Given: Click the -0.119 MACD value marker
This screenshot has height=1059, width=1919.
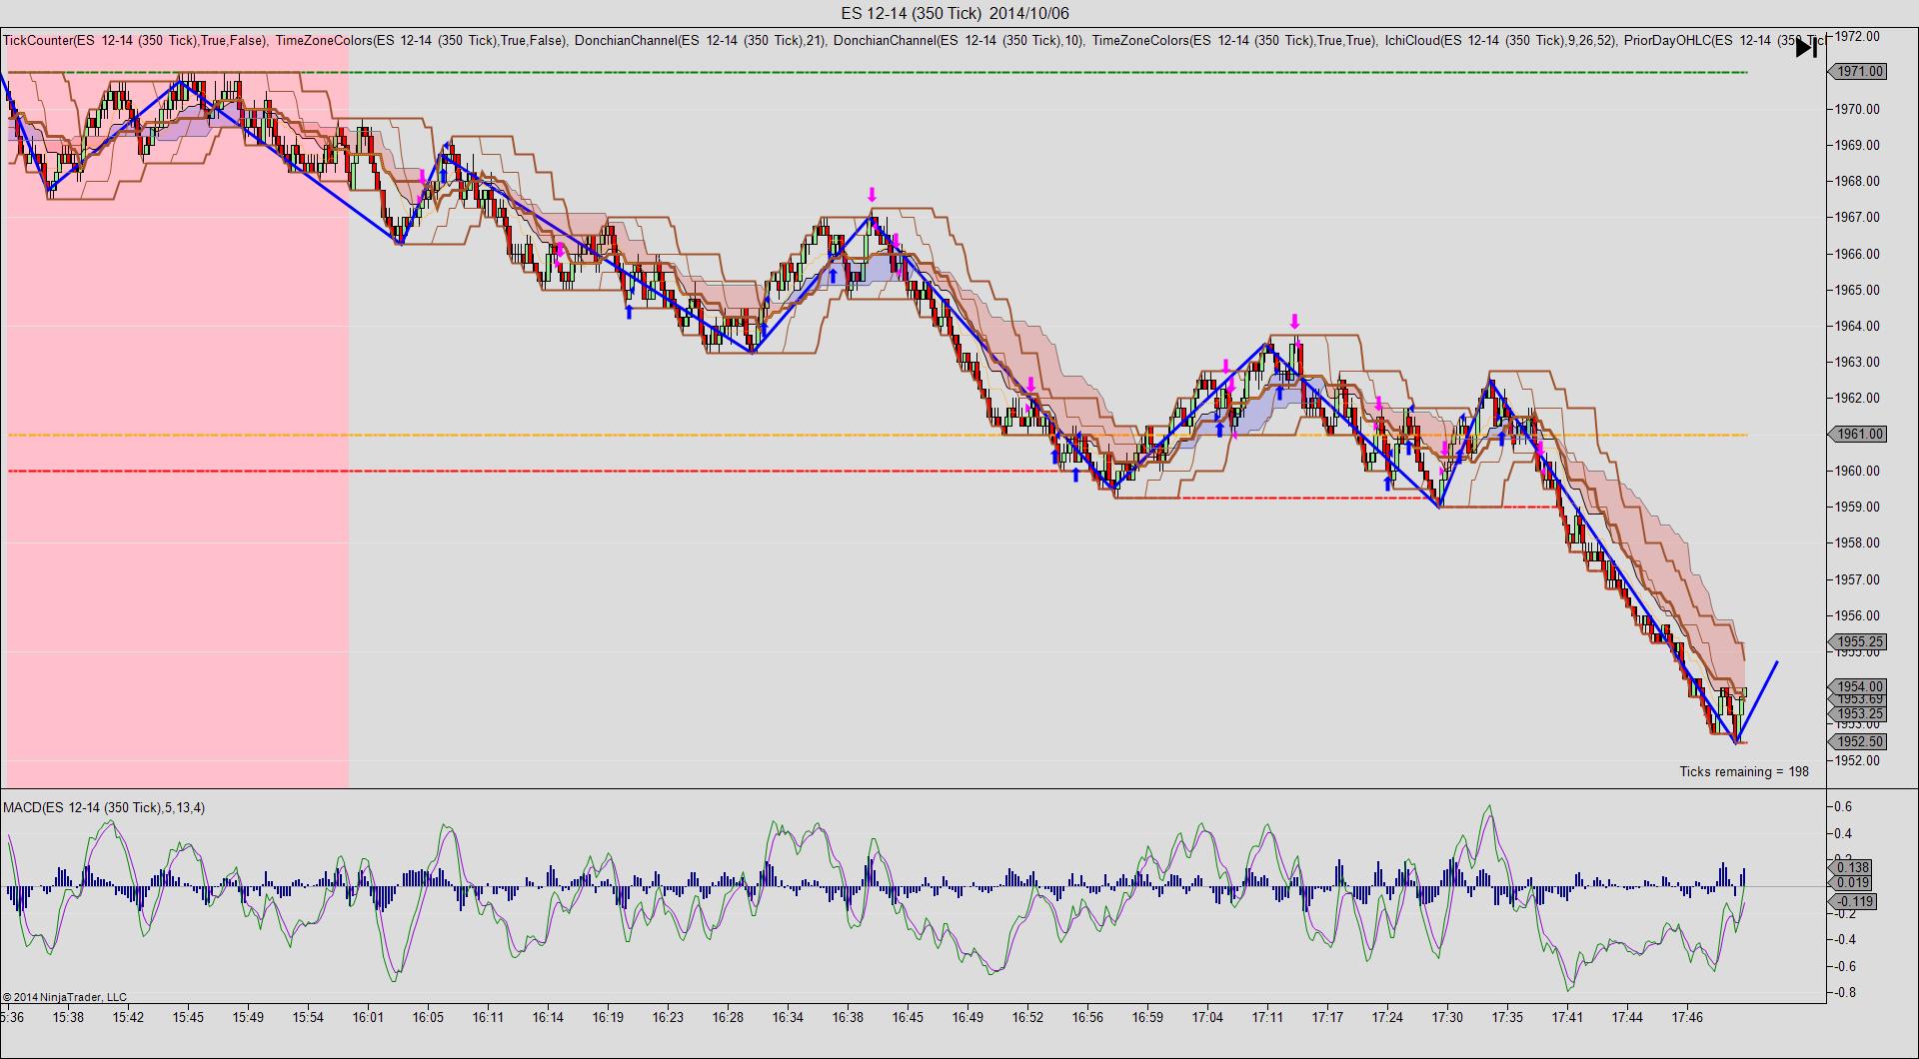Looking at the screenshot, I should tap(1854, 901).
